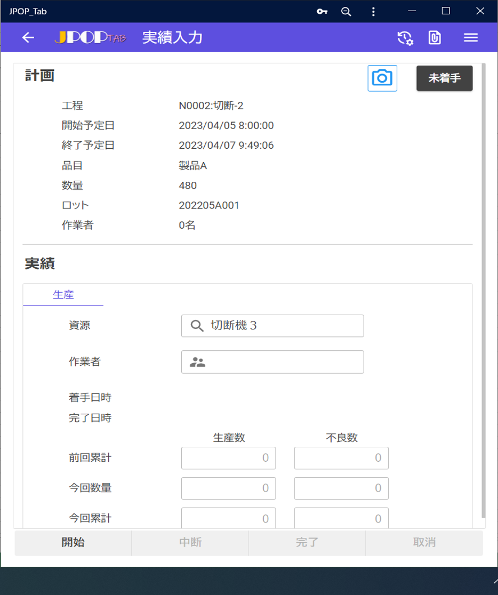The height and width of the screenshot is (595, 498).
Task: Click the people icon in 作業者 field
Action: [x=197, y=363]
